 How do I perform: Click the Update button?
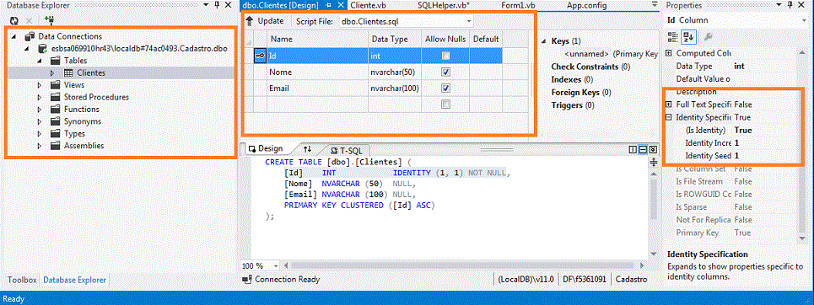click(x=265, y=21)
